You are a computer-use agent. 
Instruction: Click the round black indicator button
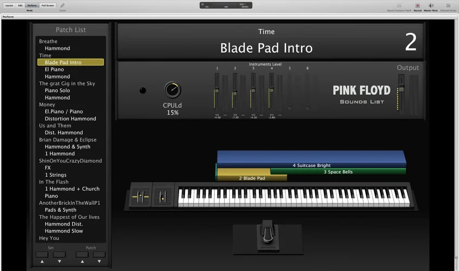click(143, 91)
